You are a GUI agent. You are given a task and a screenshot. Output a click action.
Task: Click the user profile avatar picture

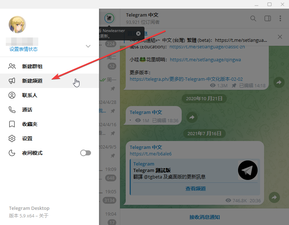(17, 25)
